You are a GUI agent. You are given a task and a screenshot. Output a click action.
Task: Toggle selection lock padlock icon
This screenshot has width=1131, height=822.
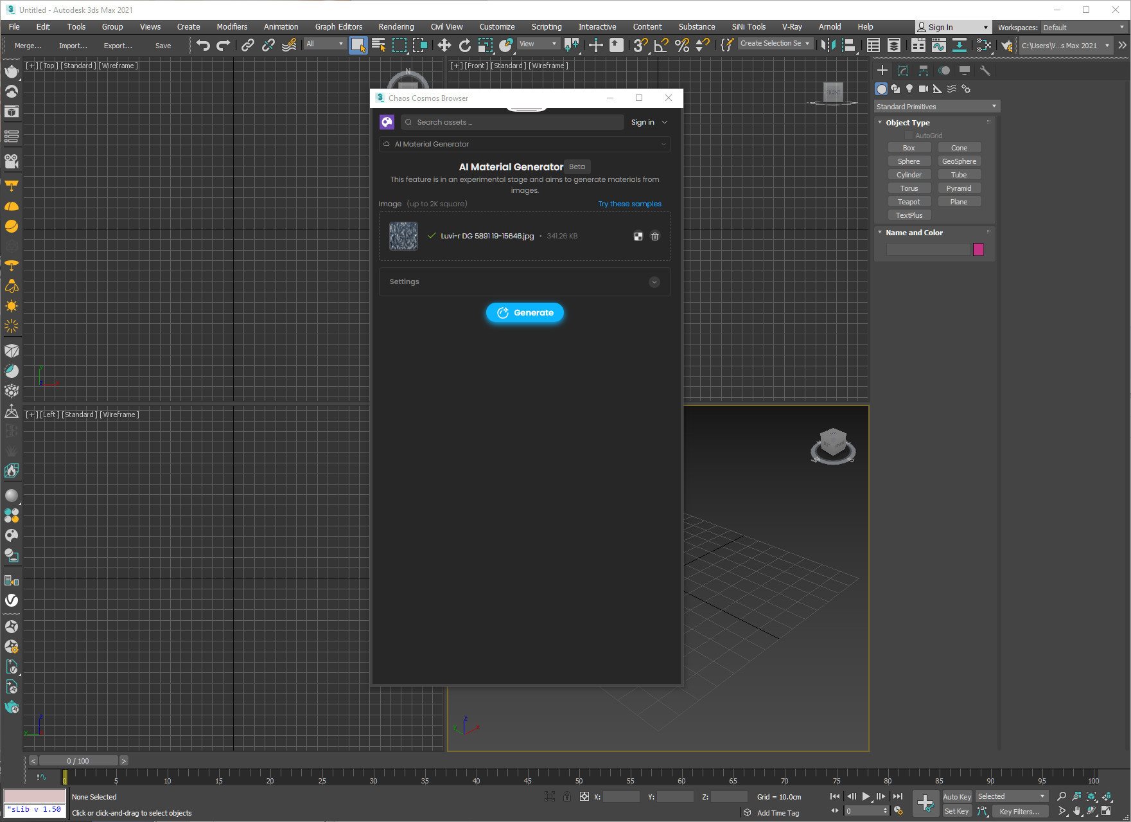coord(566,796)
